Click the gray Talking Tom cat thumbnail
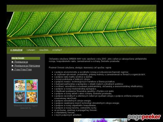163x122 pixels. click(20, 97)
